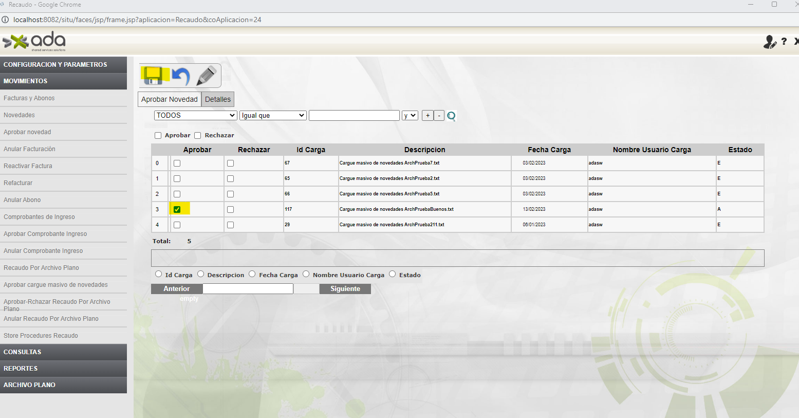Open help question mark icon
This screenshot has height=418, width=799.
click(784, 42)
